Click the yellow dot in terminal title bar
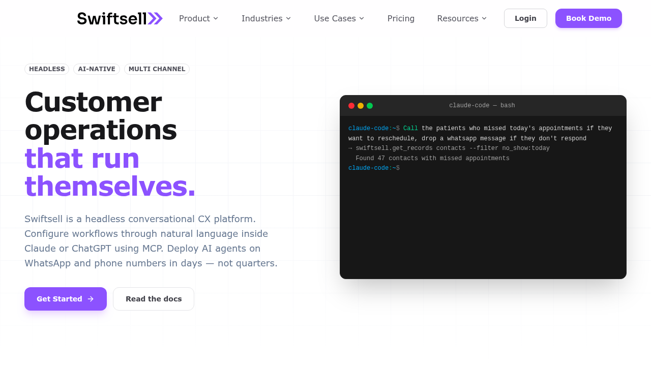 pos(361,106)
